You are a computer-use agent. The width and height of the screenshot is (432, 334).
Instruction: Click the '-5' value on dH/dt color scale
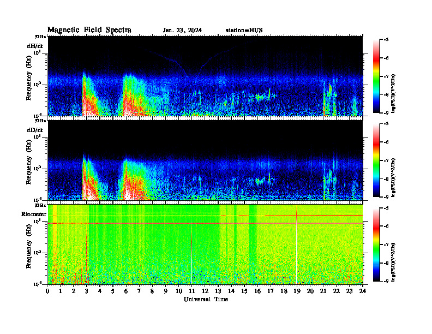point(386,40)
